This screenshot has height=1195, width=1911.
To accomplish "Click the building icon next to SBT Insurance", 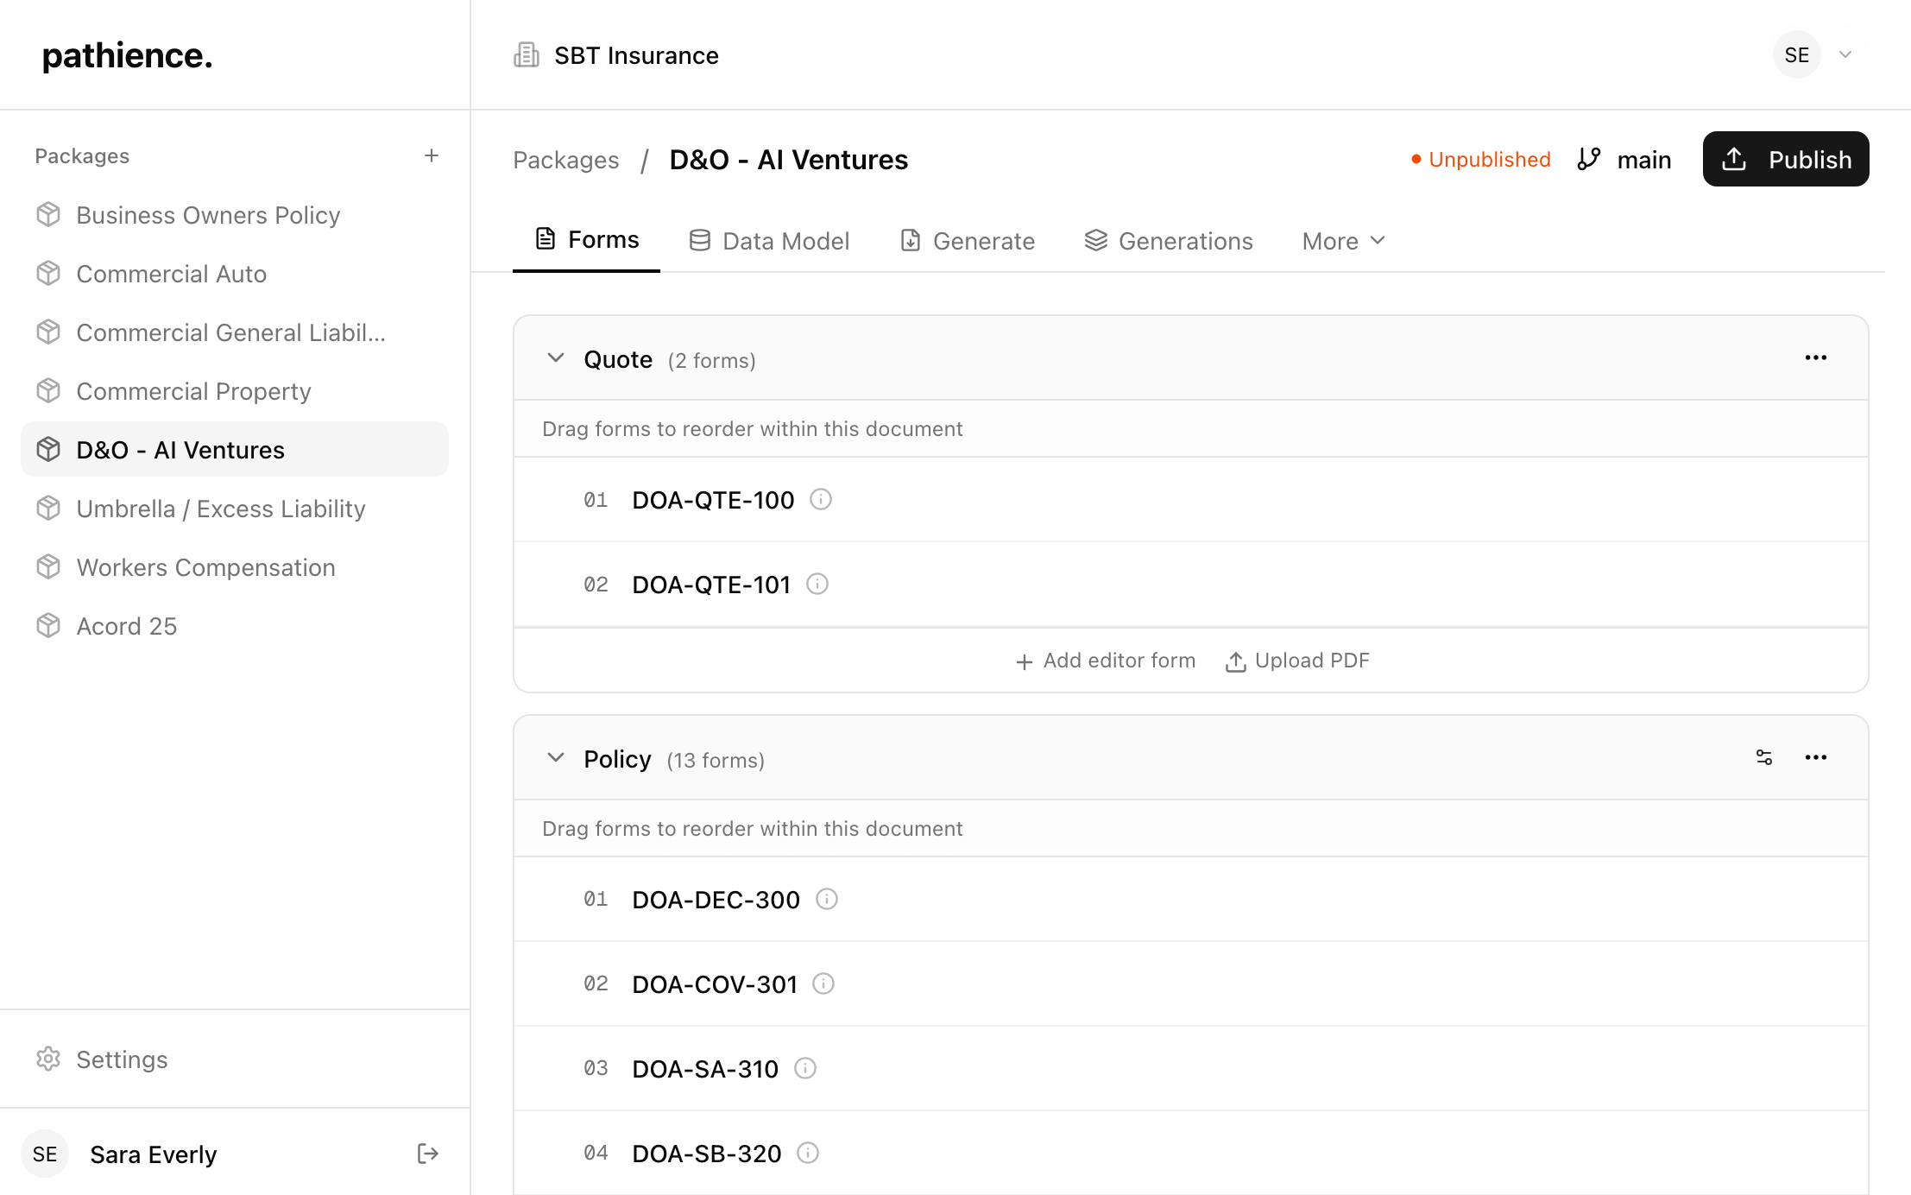I will pyautogui.click(x=526, y=54).
